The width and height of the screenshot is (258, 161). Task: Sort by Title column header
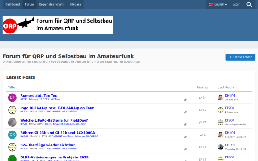12,88
